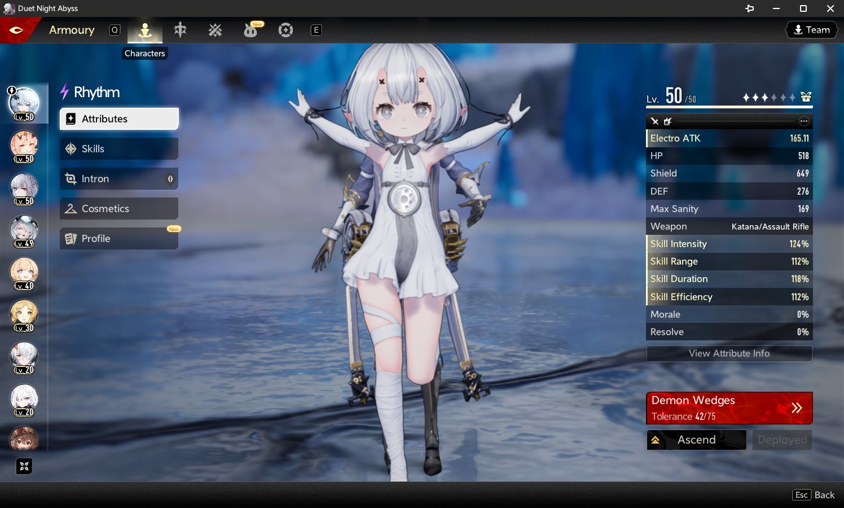The width and height of the screenshot is (844, 508).
Task: Click the flower-shaped filter icon below portraits
Action: click(x=24, y=466)
